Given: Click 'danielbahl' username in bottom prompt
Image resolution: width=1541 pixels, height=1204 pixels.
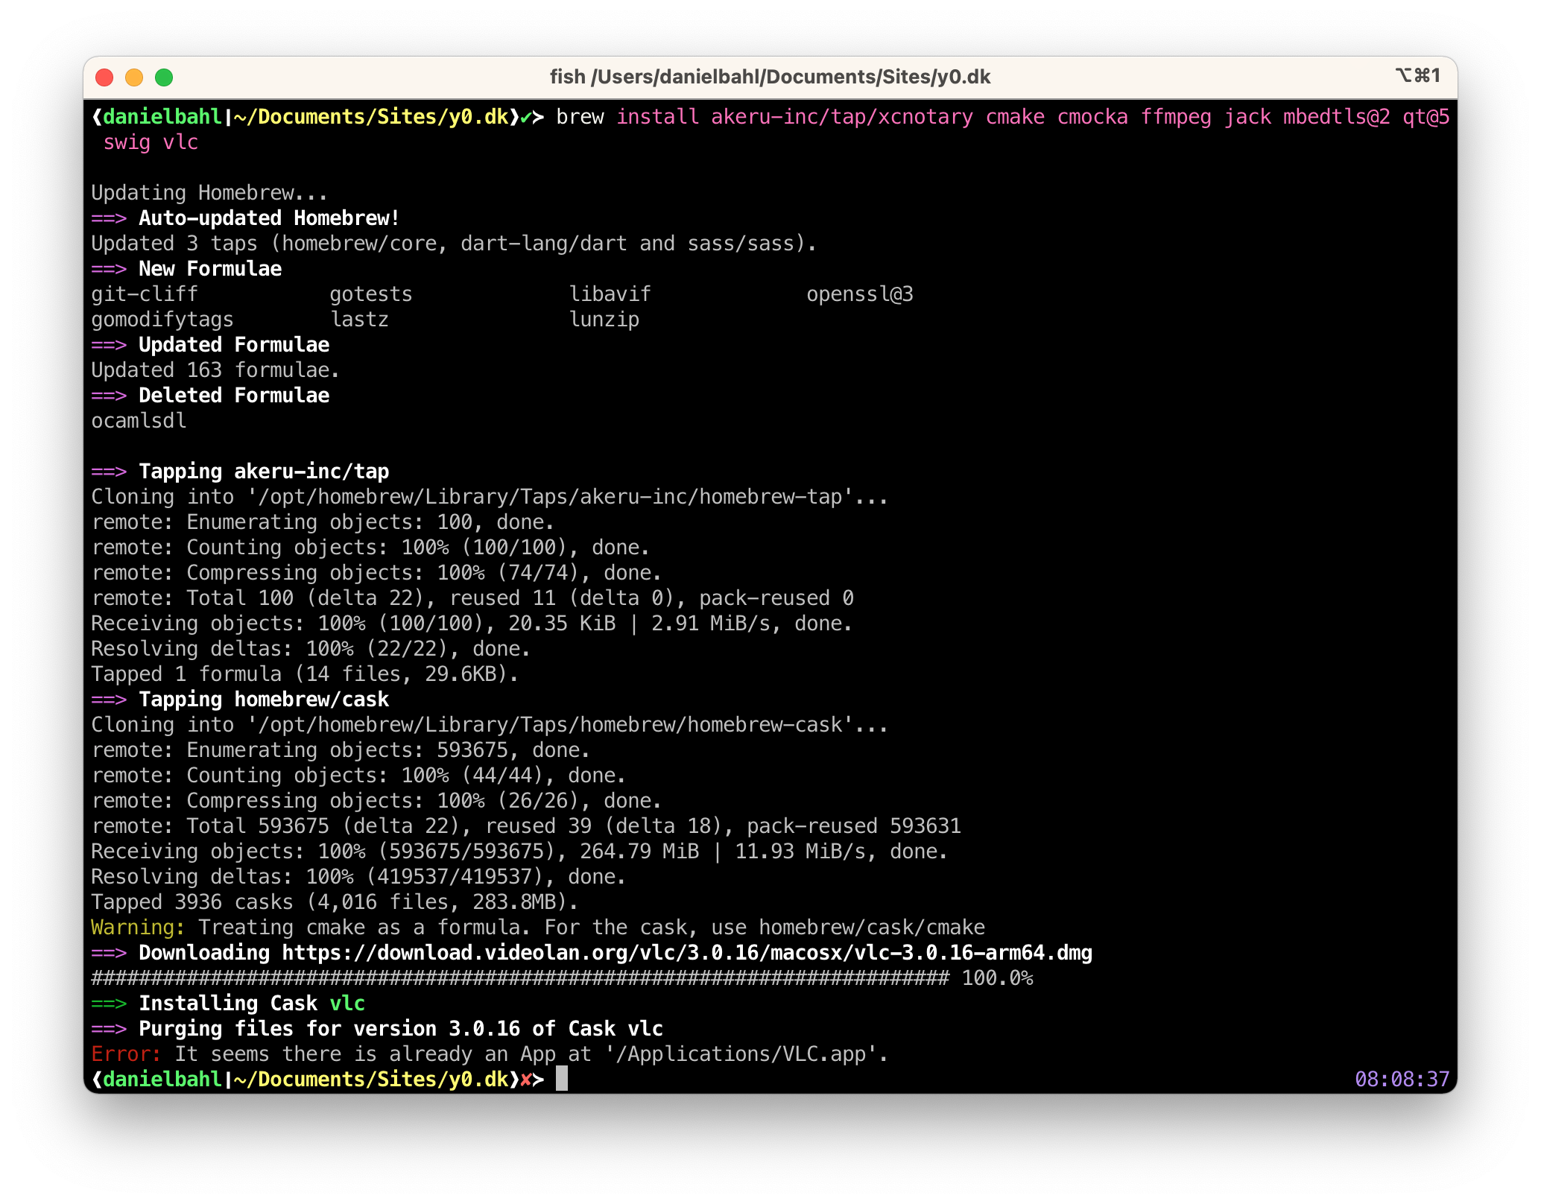Looking at the screenshot, I should coord(162,1079).
